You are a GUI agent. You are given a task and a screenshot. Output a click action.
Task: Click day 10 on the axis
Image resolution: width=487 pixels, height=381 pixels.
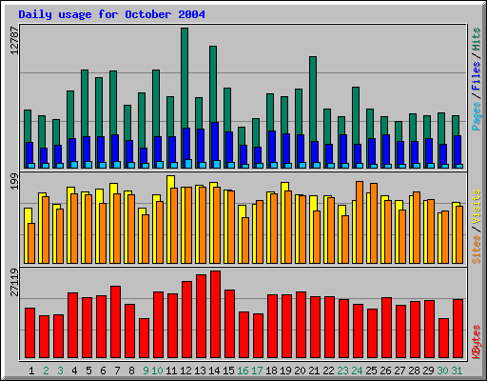[157, 371]
